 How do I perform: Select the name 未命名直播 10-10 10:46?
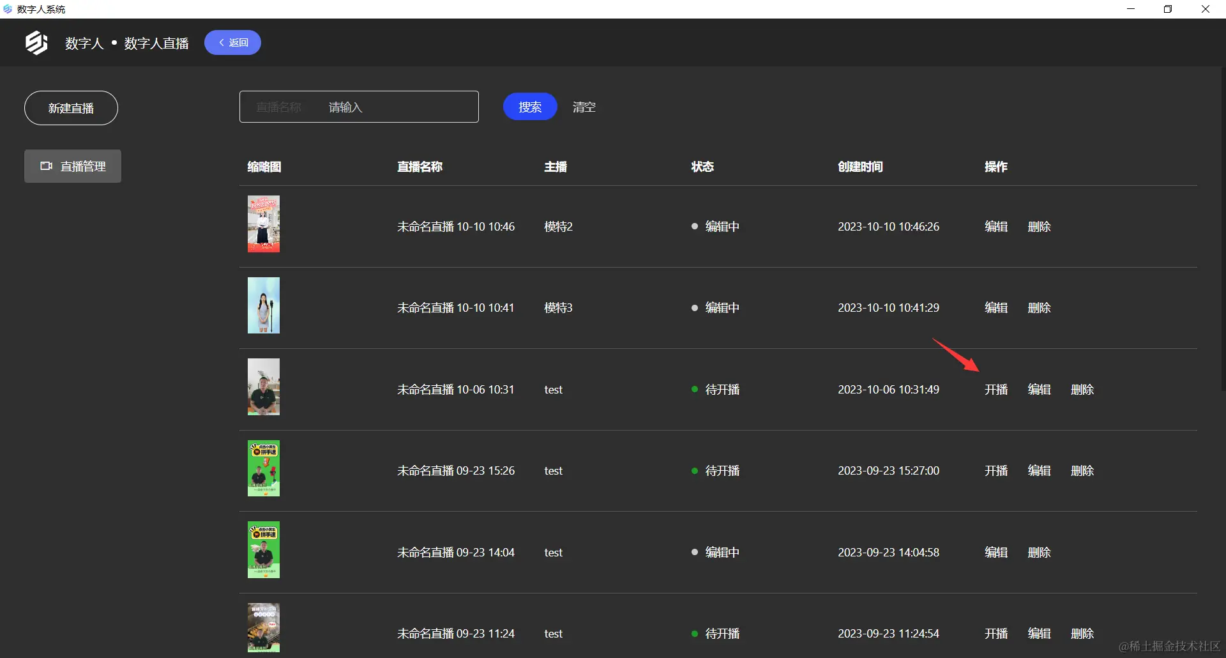click(456, 226)
